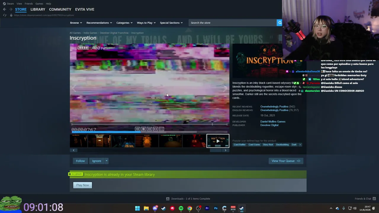
Task: Click the store URL address bar
Action: (x=44, y=15)
